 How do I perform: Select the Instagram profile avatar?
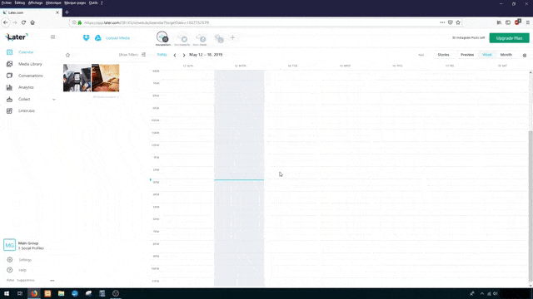162,37
